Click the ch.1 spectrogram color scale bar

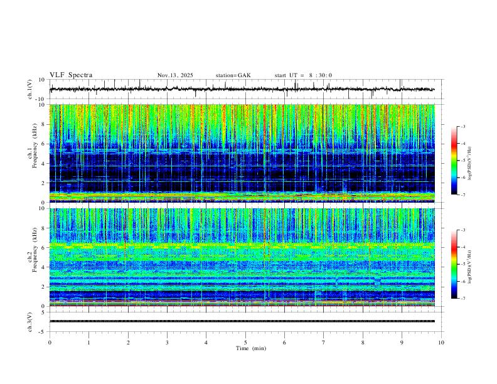pyautogui.click(x=454, y=161)
